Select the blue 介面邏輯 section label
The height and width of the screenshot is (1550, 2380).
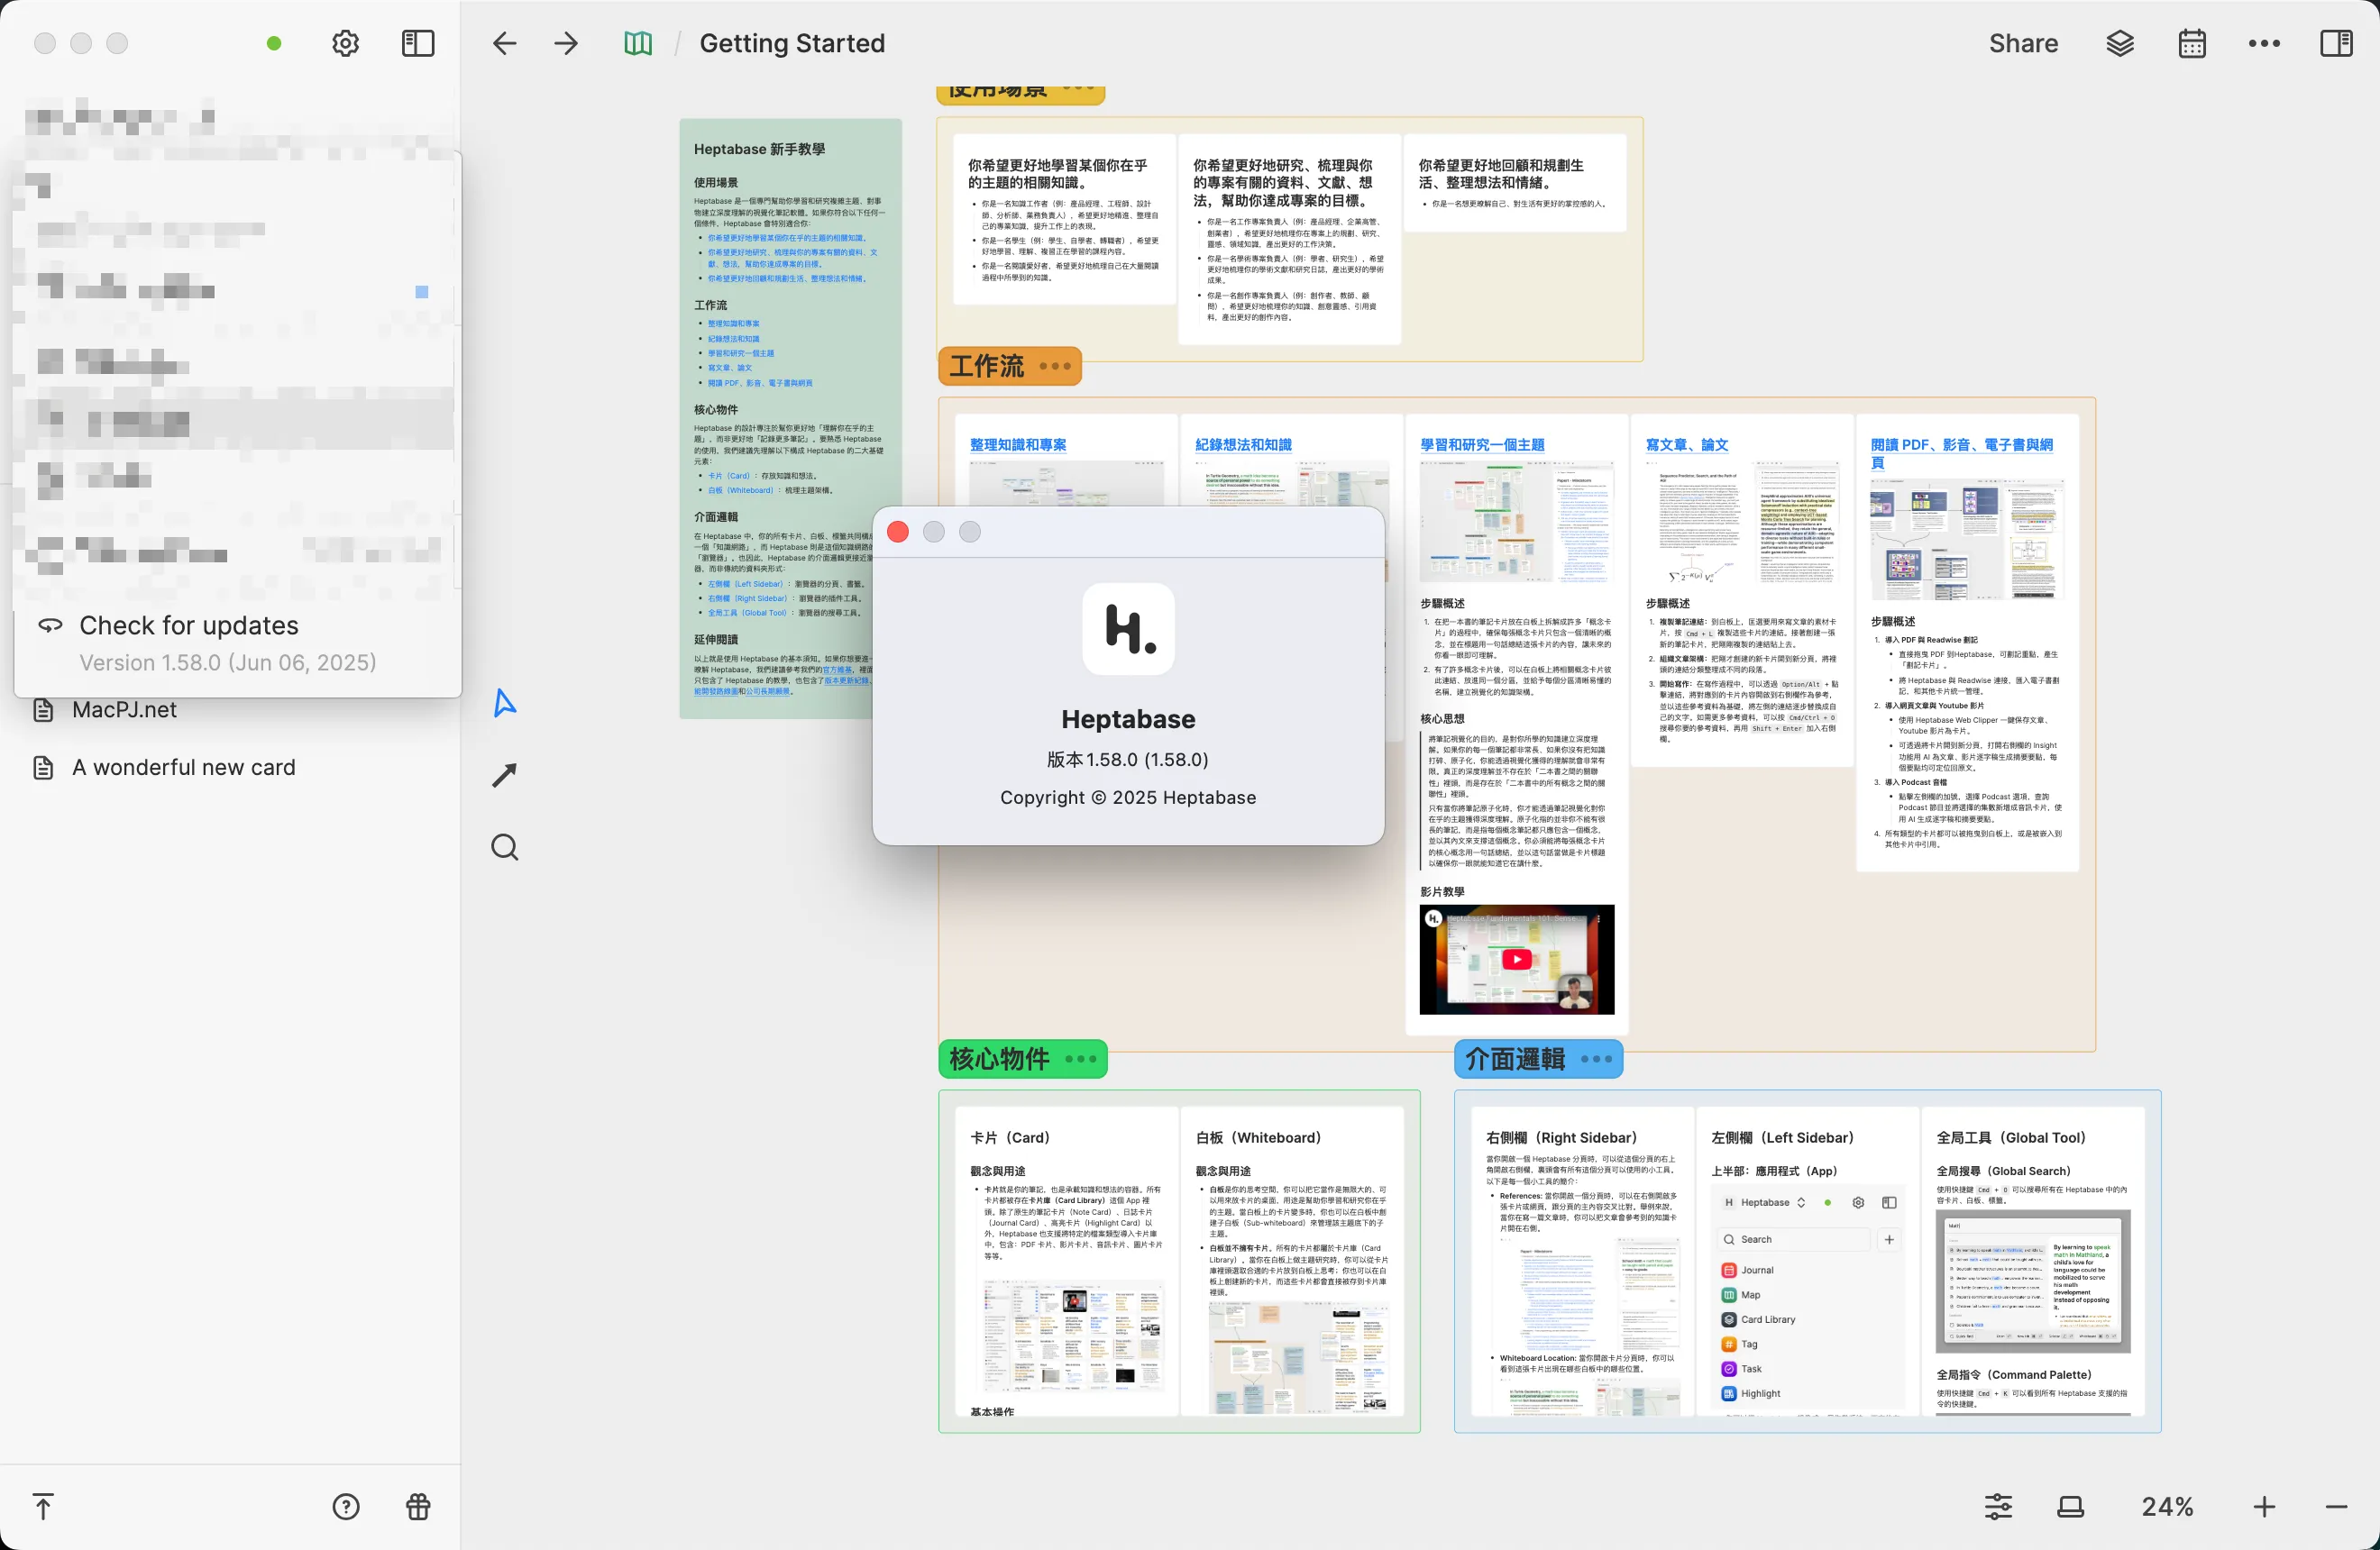[x=1515, y=1059]
